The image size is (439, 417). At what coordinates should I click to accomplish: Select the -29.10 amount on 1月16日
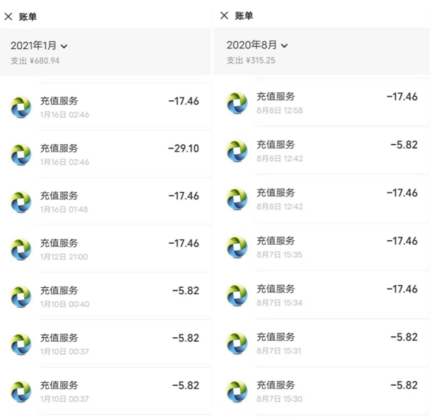pos(183,148)
